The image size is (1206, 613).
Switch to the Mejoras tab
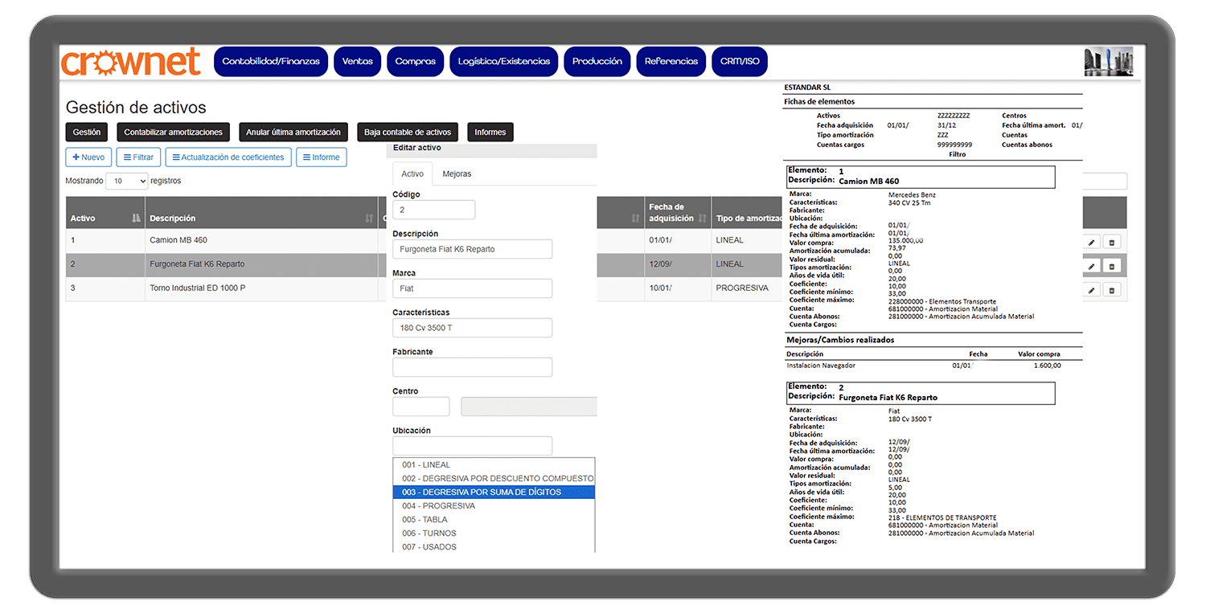457,174
